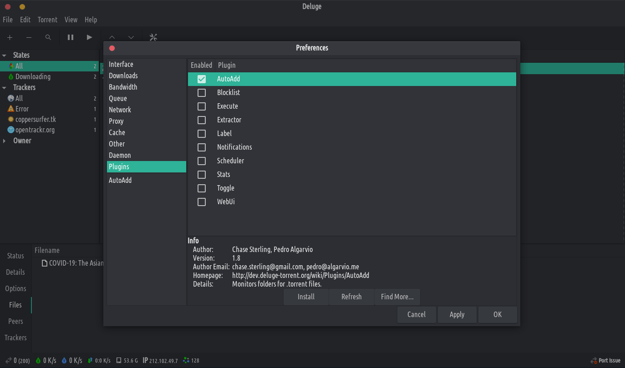Select the Downloading state filter
625x368 pixels.
coord(49,76)
